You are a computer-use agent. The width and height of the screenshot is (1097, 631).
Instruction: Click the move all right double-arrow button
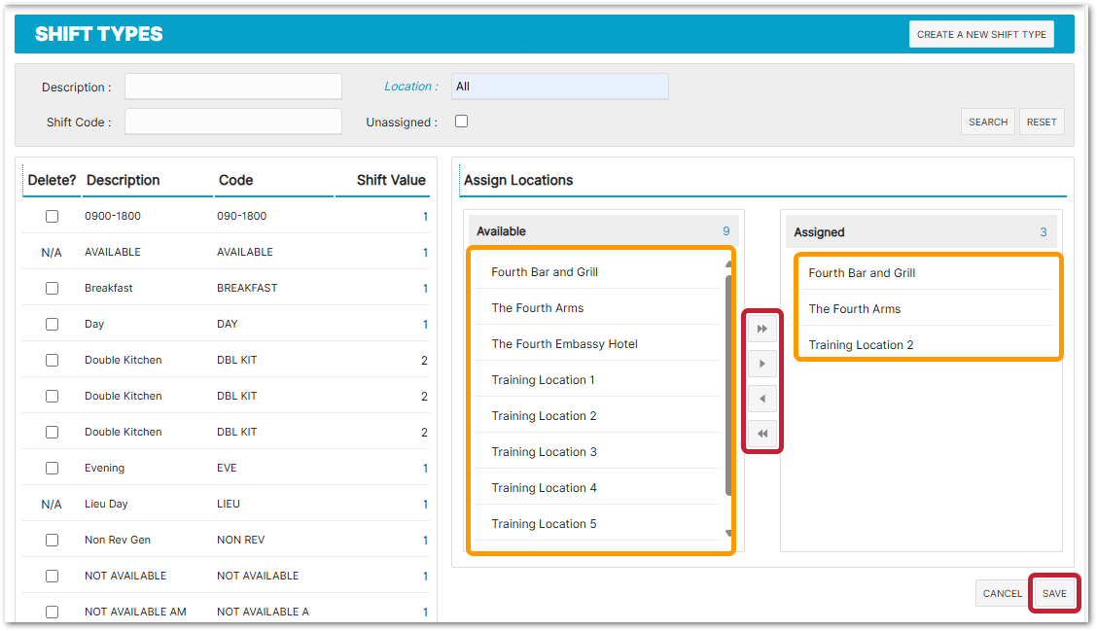pos(762,329)
